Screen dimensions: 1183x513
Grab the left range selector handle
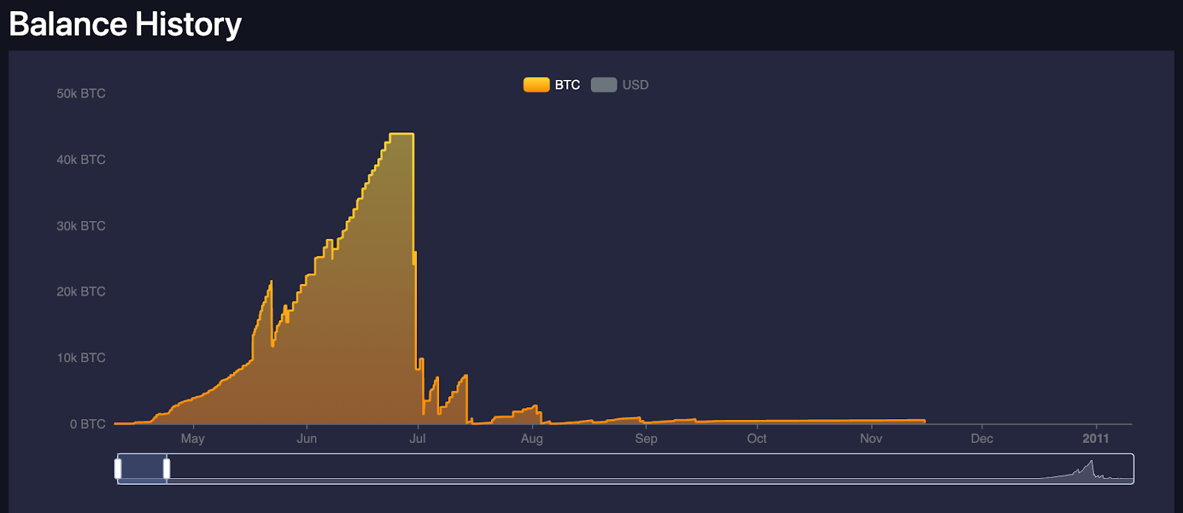(x=118, y=469)
